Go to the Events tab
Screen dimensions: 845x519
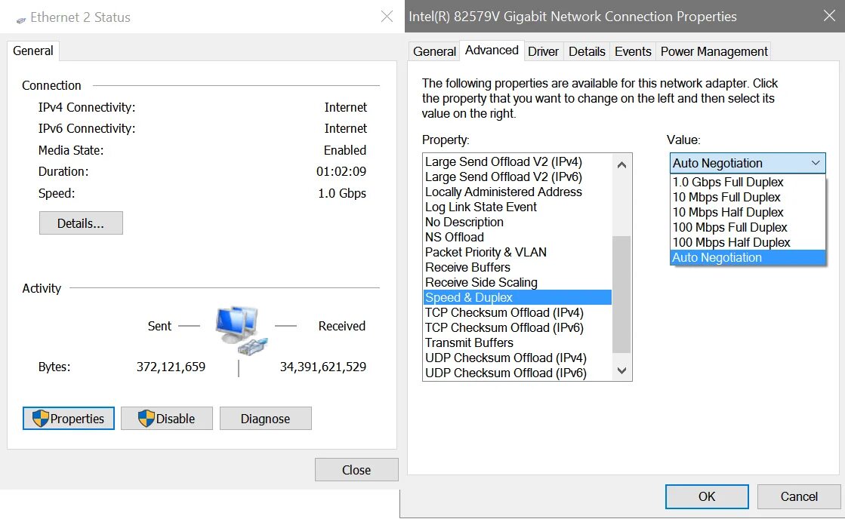[633, 52]
